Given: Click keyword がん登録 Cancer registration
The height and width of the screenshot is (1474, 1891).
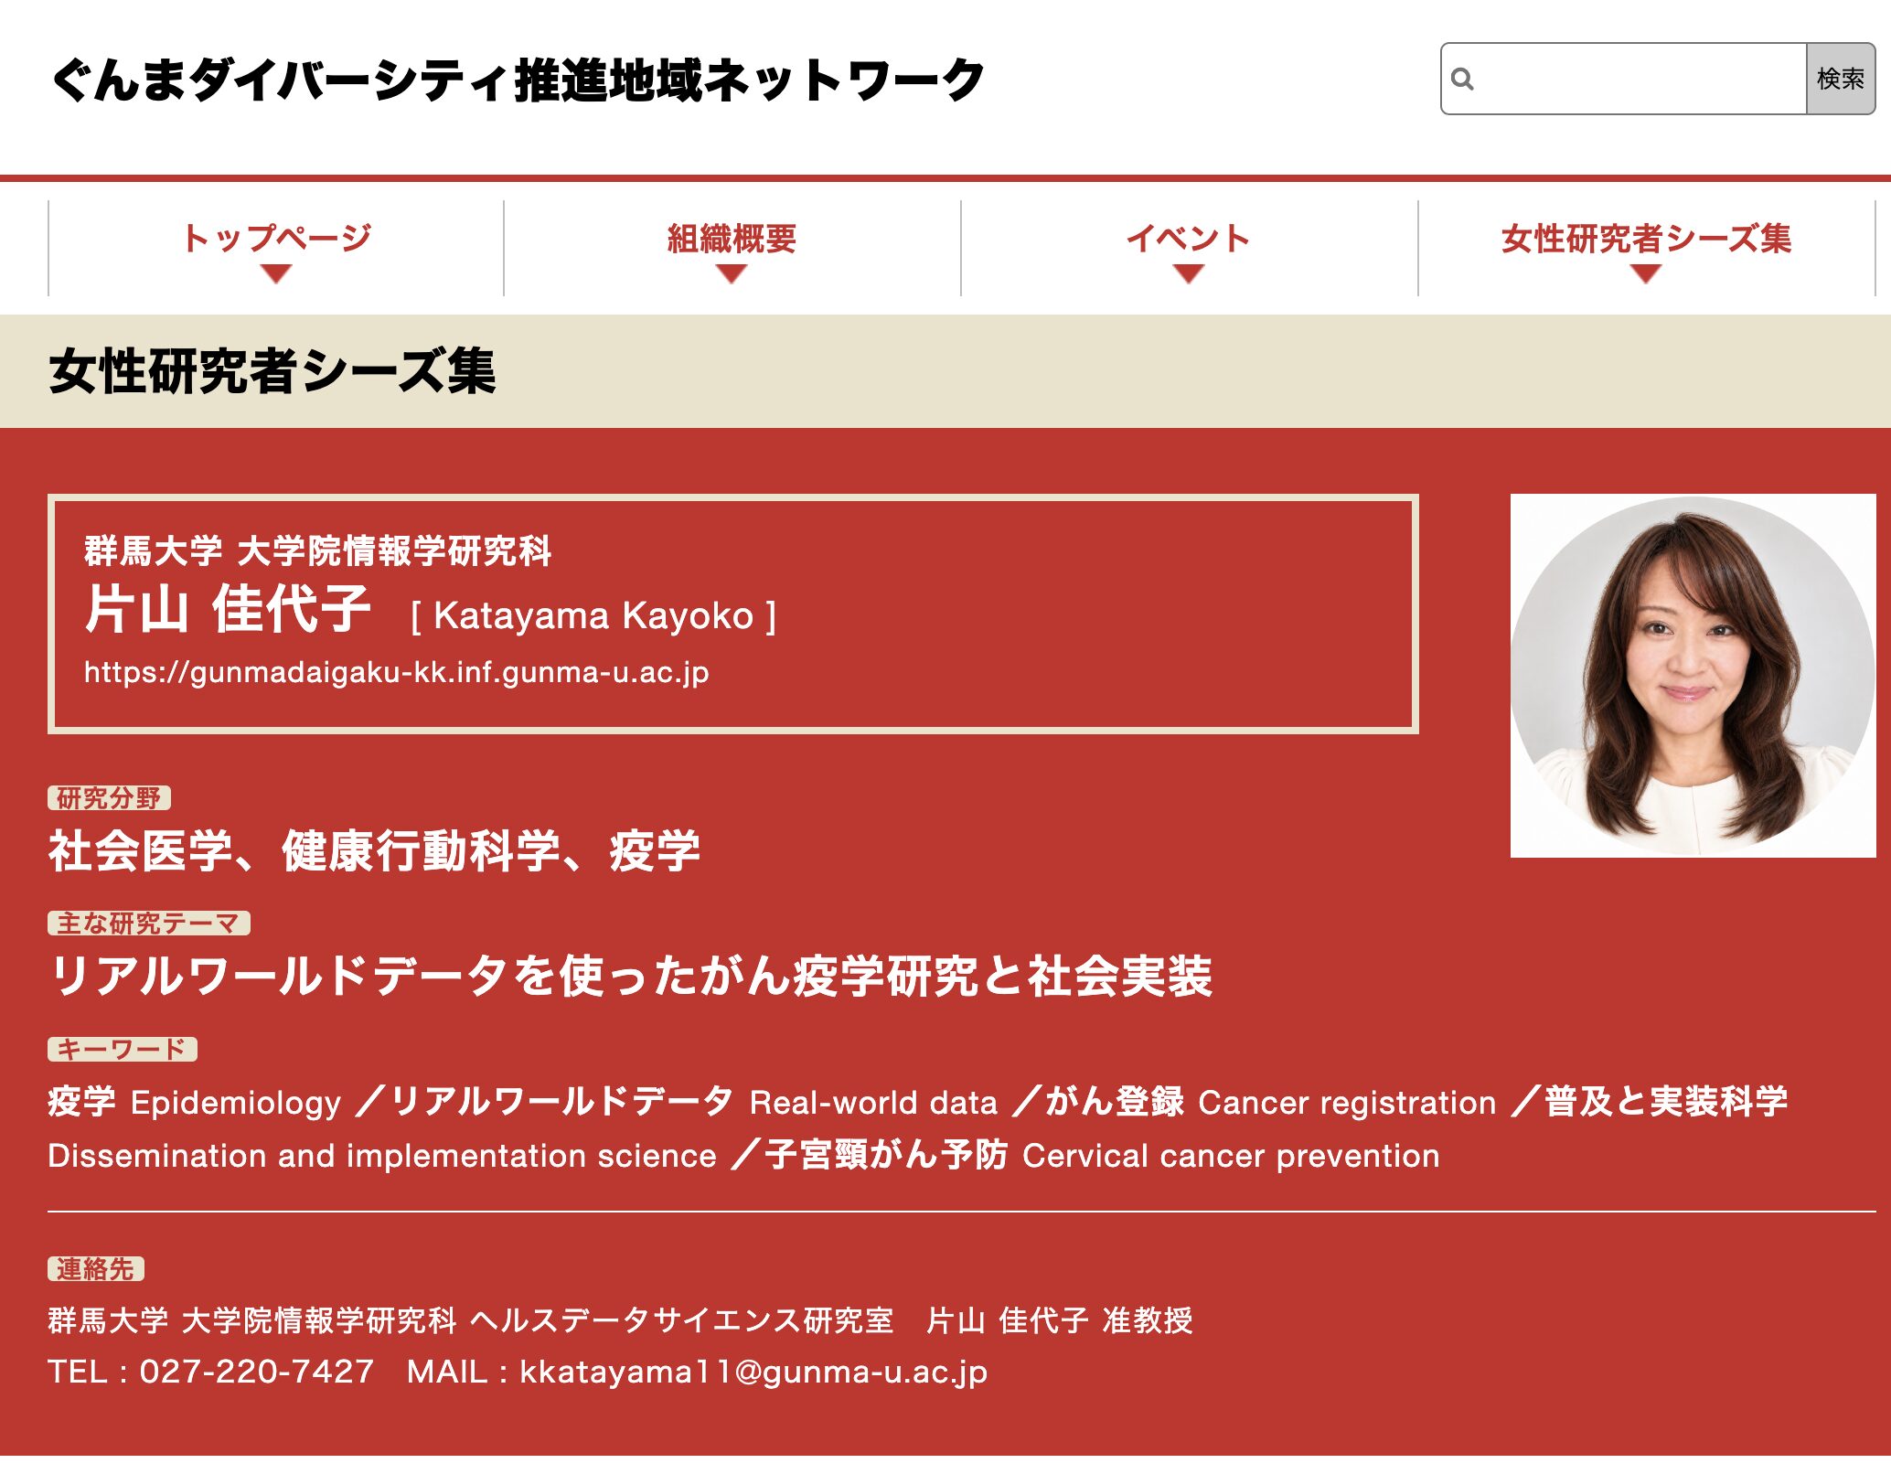Looking at the screenshot, I should (1270, 1102).
